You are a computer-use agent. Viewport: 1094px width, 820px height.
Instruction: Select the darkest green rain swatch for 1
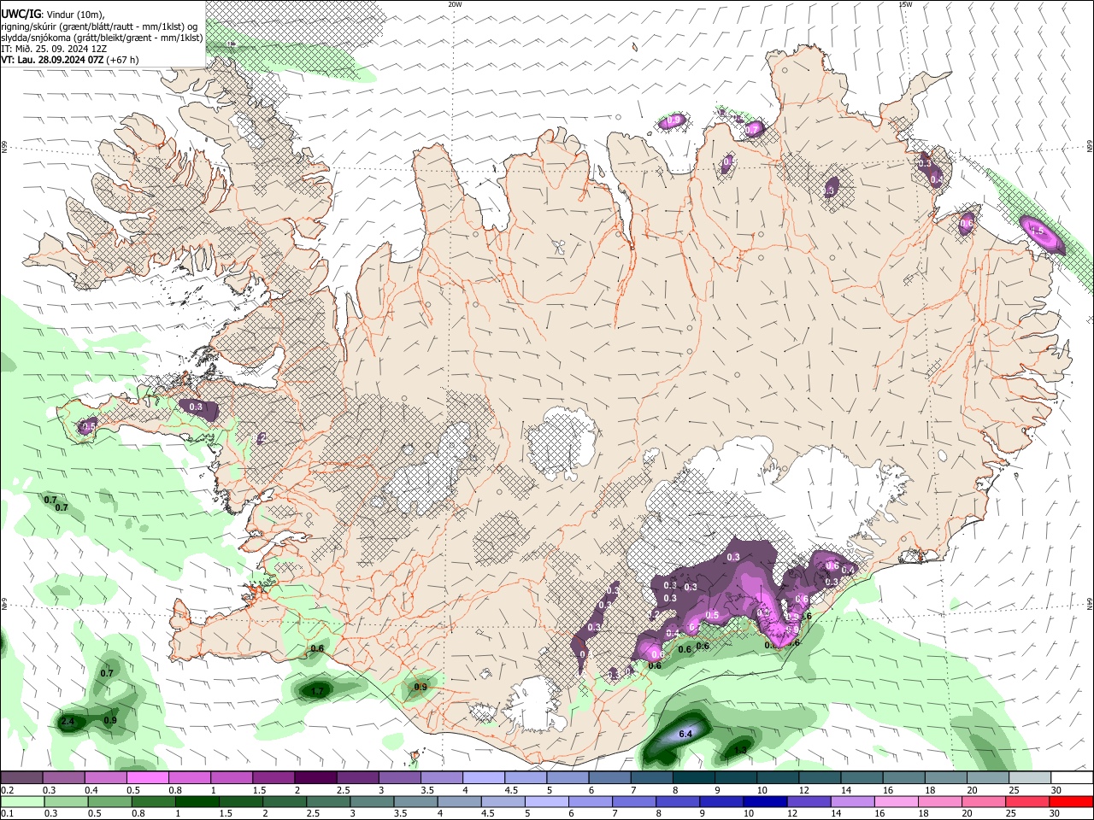[197, 802]
